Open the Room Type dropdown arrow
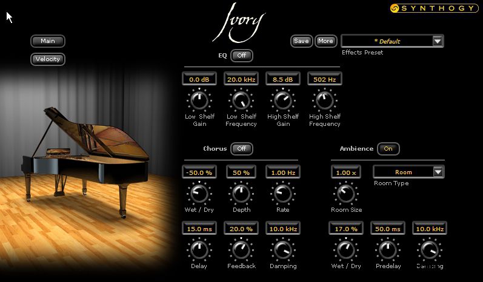This screenshot has width=483, height=282. (438, 172)
